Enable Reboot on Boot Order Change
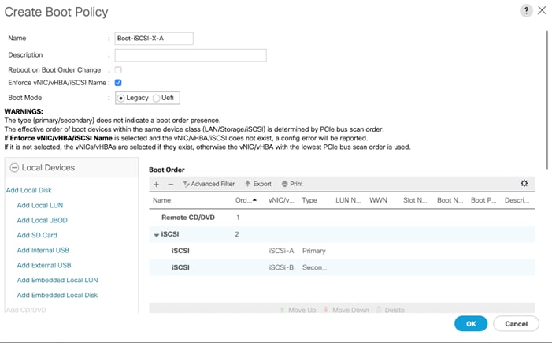This screenshot has width=552, height=343. point(118,70)
